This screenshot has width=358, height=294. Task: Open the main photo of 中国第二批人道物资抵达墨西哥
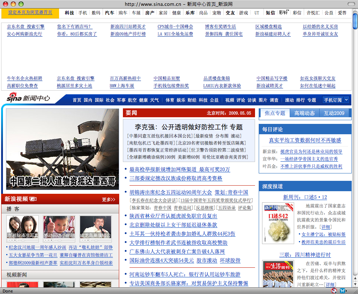[63, 149]
